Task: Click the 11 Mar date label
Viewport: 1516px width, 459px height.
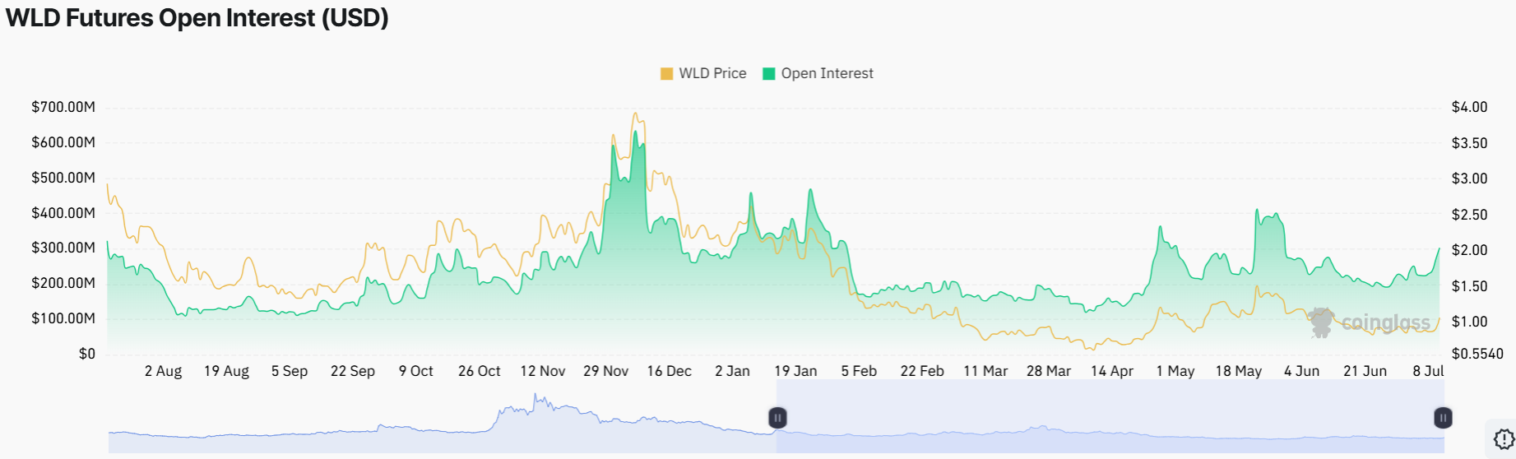Action: [985, 371]
